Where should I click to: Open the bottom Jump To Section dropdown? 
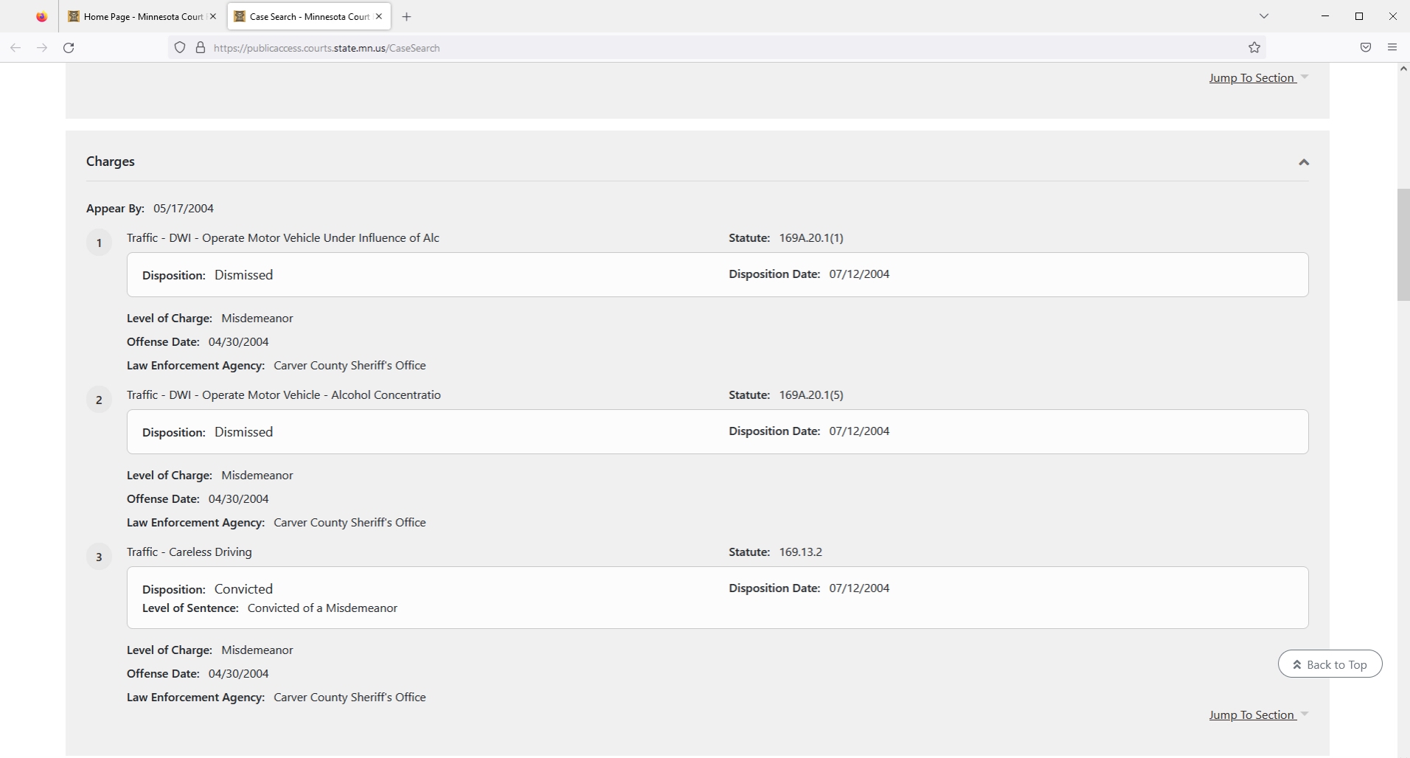(1258, 715)
